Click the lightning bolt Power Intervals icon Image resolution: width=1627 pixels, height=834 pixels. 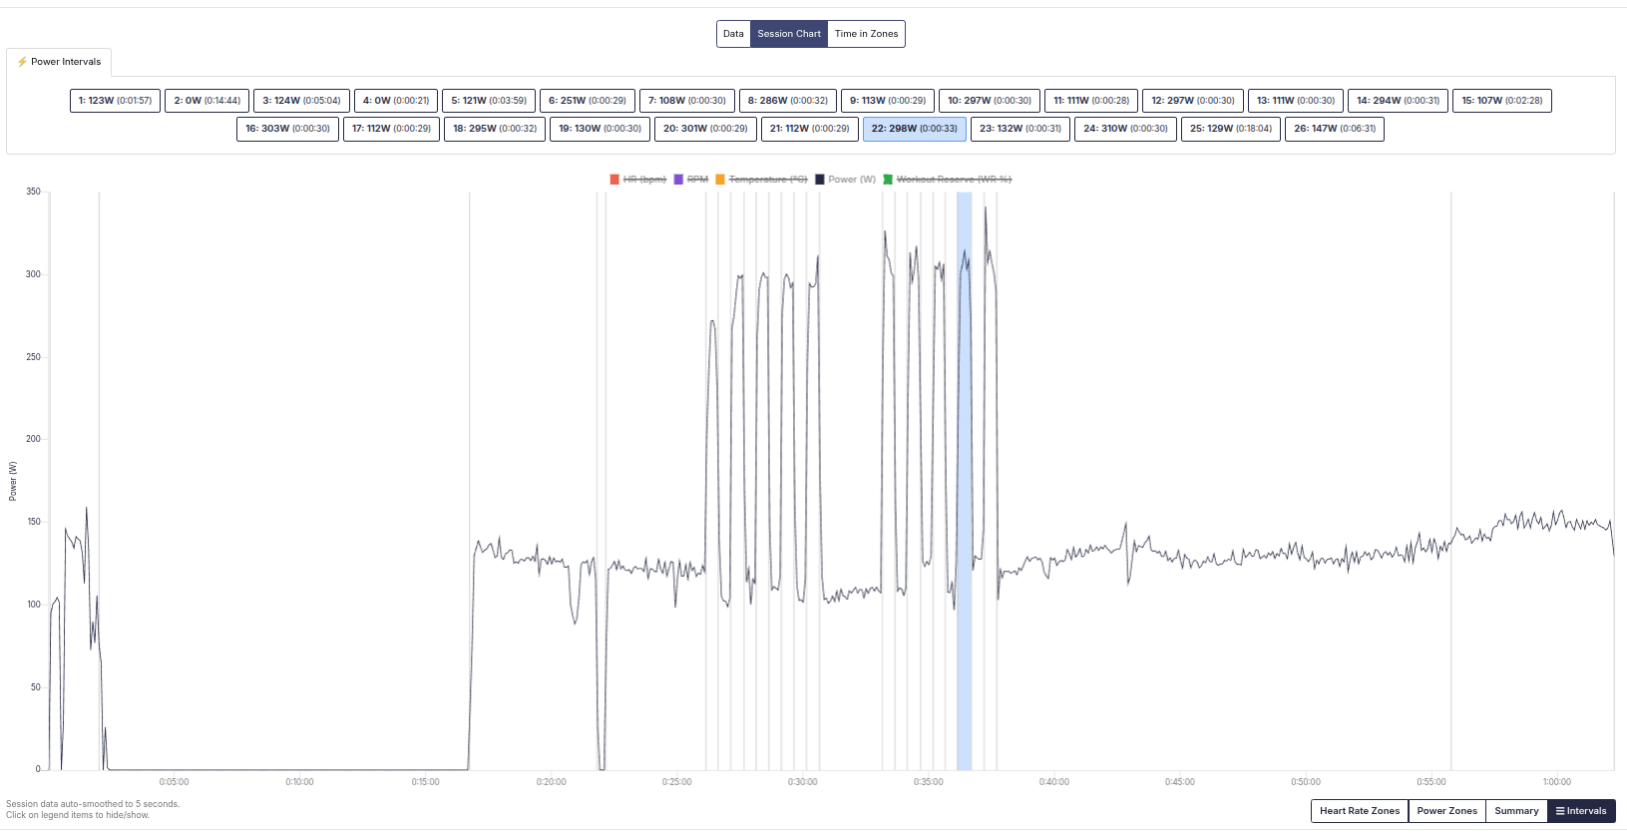[22, 62]
